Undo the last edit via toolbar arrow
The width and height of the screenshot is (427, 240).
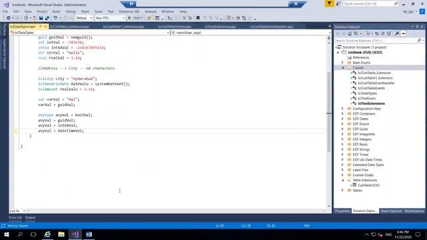point(55,18)
